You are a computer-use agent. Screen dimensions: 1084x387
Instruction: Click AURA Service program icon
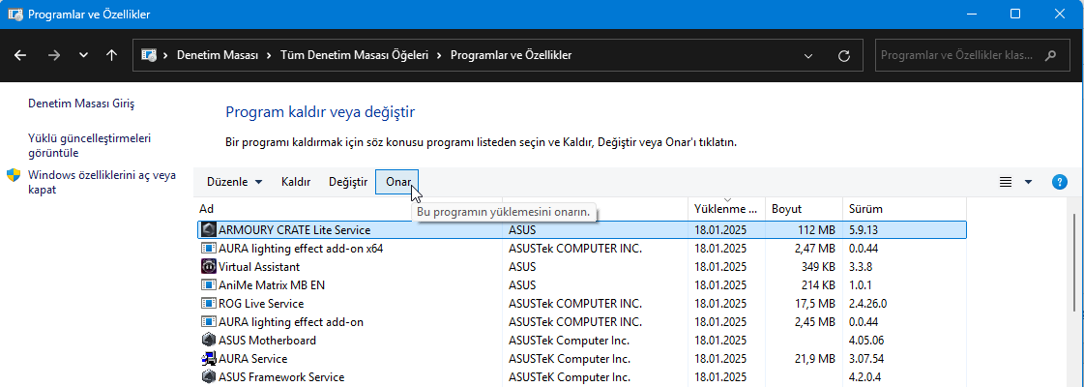point(208,359)
